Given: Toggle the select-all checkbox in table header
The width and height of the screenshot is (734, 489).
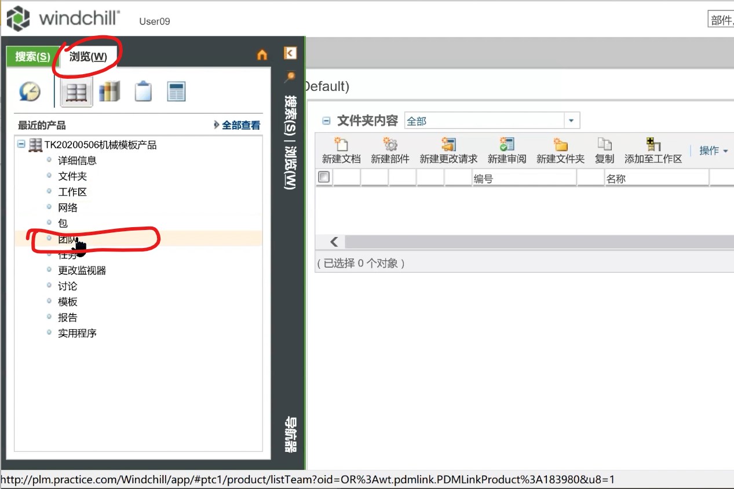Looking at the screenshot, I should coord(324,177).
